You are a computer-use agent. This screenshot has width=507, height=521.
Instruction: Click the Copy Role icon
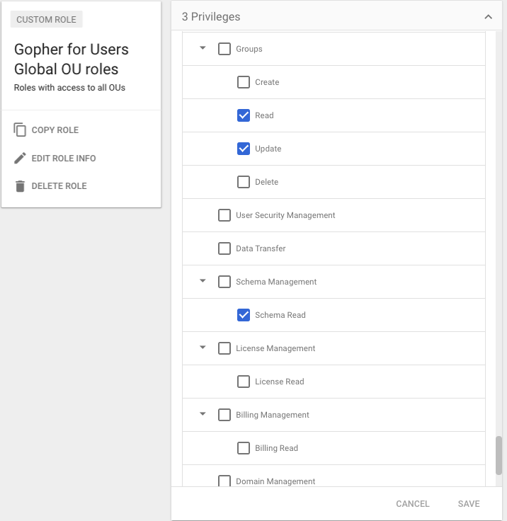point(20,130)
